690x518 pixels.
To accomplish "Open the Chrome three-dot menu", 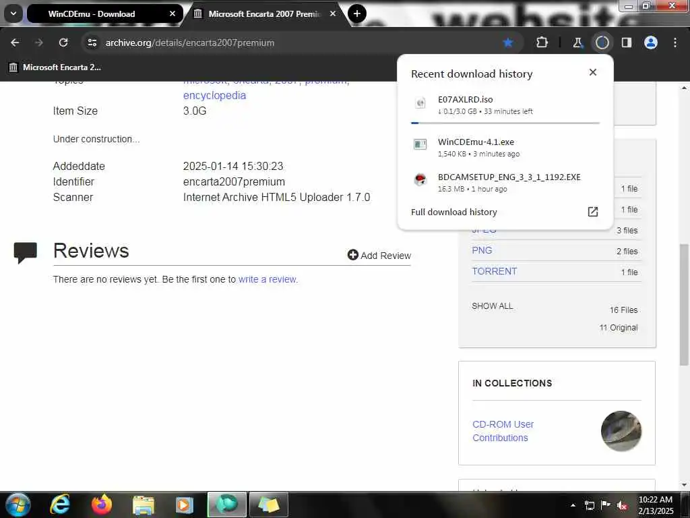I will (x=675, y=42).
